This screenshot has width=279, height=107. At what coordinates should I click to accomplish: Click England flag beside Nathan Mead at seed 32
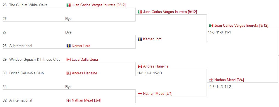(x=69, y=100)
